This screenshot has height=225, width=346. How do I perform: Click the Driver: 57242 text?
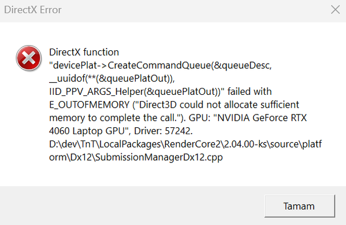163,131
